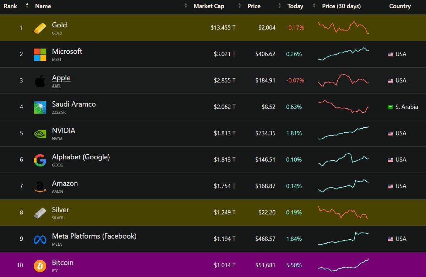Click the $1.249 T Silver market cap
The height and width of the screenshot is (277, 426).
pos(224,213)
